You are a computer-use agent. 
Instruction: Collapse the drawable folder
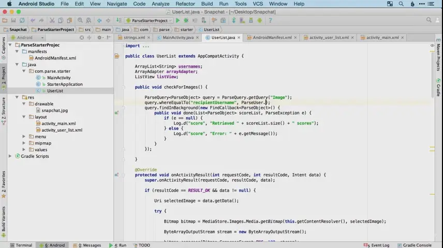pos(24,103)
